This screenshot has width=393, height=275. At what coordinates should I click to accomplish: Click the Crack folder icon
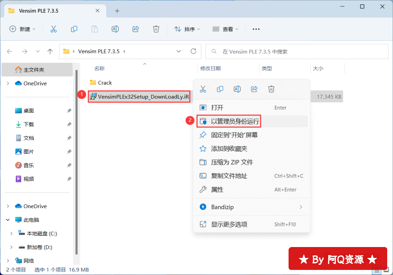pyautogui.click(x=93, y=82)
